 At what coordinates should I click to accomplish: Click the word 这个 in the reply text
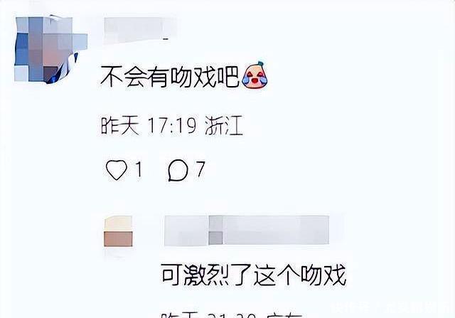277,275
